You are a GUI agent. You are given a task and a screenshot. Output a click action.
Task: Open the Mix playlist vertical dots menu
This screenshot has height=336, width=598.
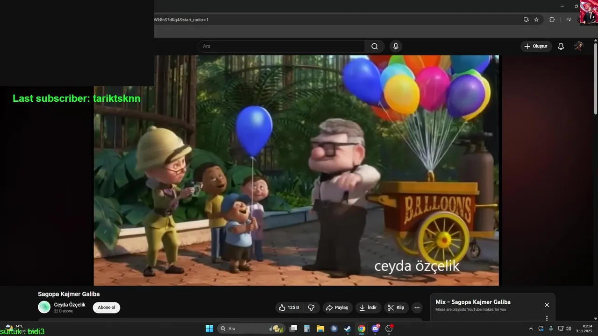(x=547, y=318)
